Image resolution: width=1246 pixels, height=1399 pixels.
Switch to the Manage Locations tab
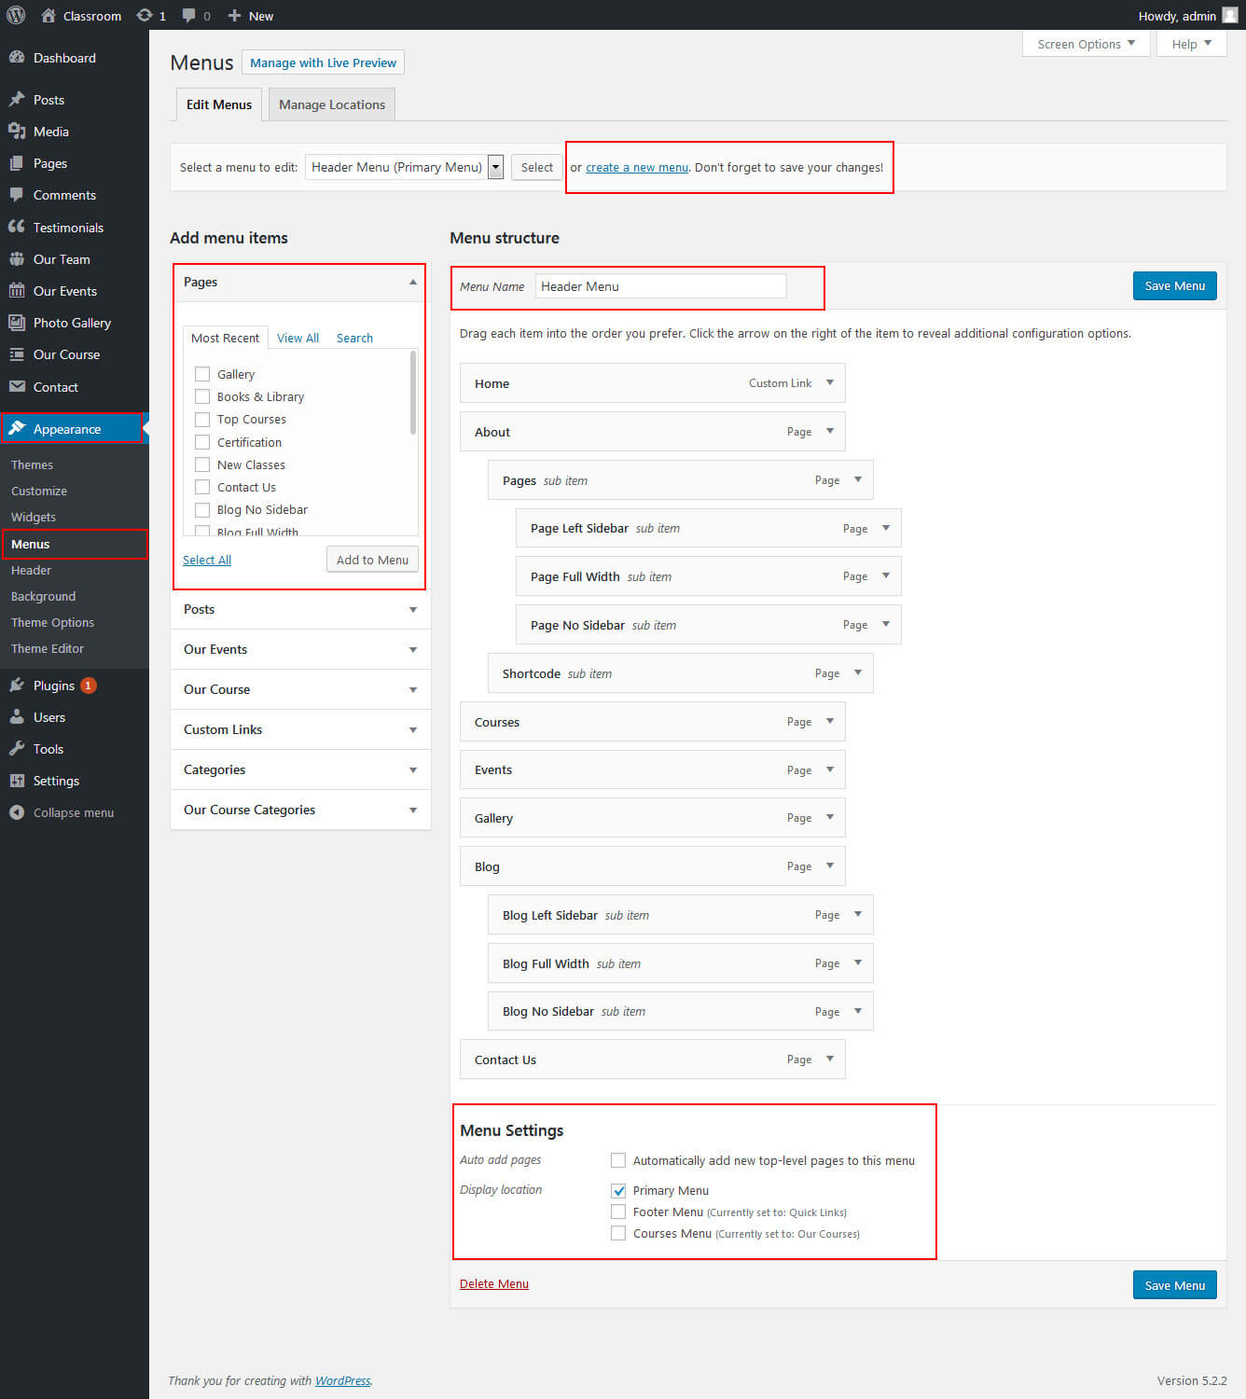tap(331, 104)
